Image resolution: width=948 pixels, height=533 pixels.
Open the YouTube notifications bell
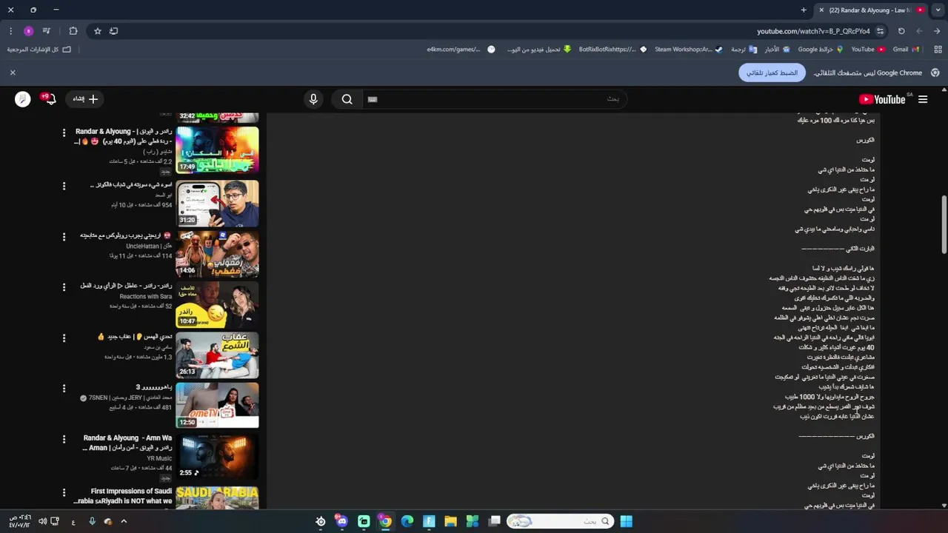pos(49,99)
